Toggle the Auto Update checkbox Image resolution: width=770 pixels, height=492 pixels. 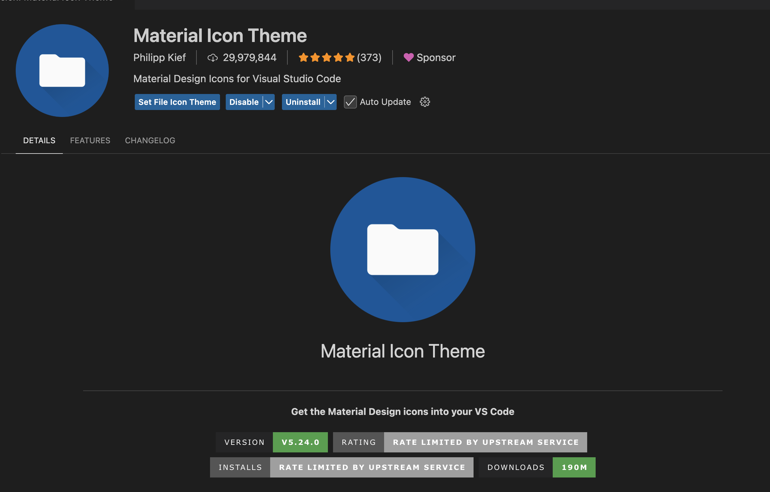click(x=350, y=102)
